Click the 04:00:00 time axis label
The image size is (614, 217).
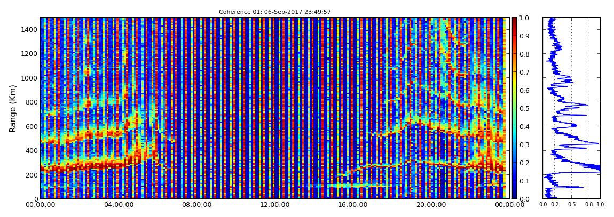[x=118, y=205]
